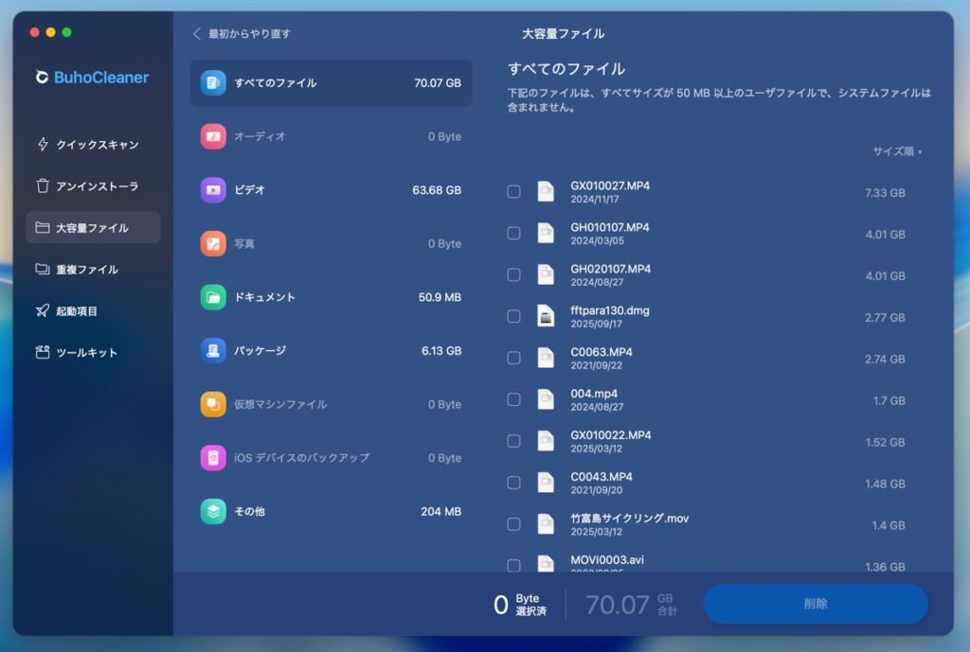
Task: Switch to the 大容量ファイル sidebar item
Action: pyautogui.click(x=93, y=228)
